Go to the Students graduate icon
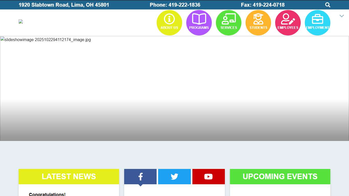Viewport: 349px width, 196px height. pos(258,22)
